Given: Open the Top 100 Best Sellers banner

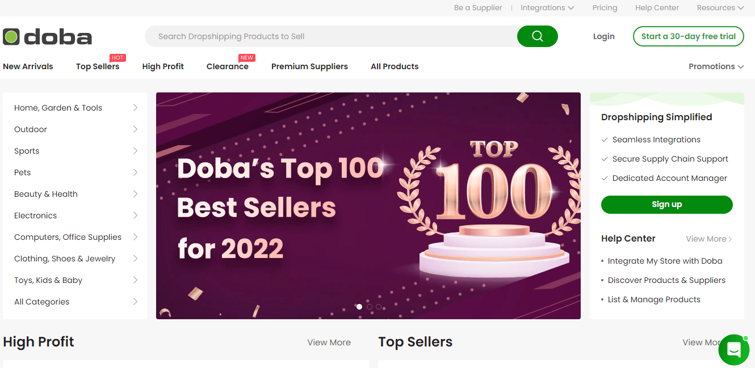Looking at the screenshot, I should click(368, 205).
